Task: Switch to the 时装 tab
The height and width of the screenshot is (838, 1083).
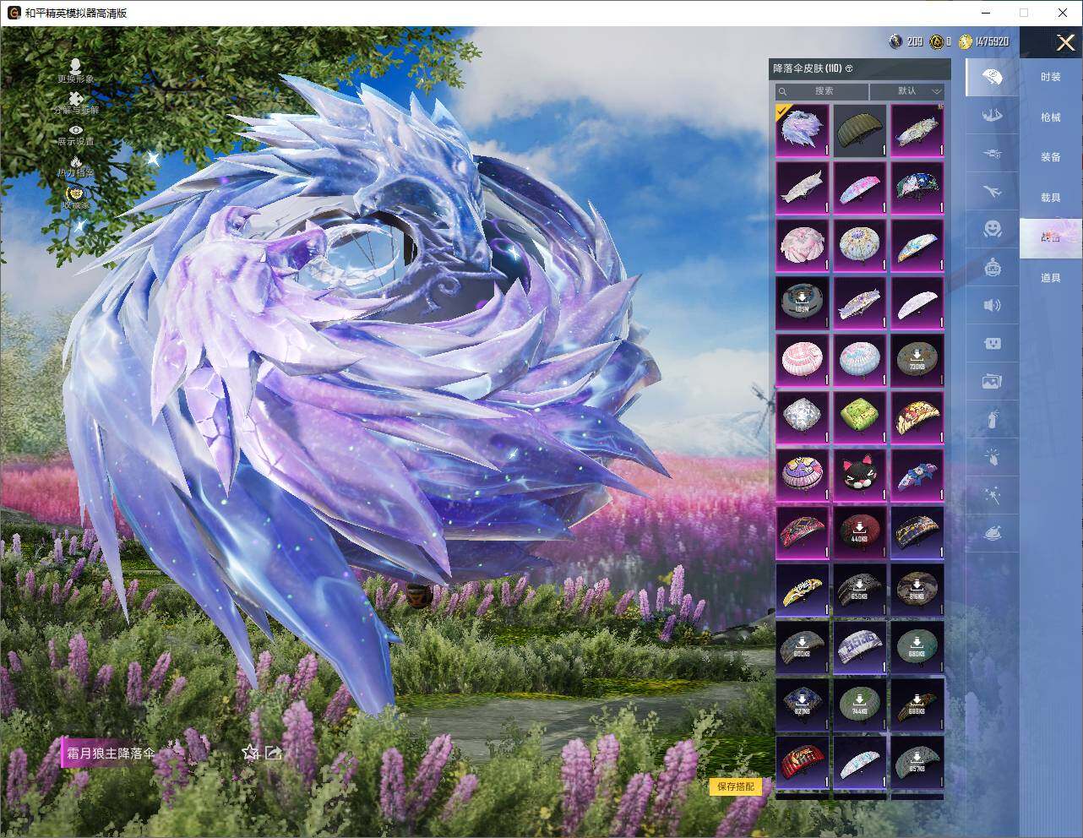Action: pos(1051,77)
